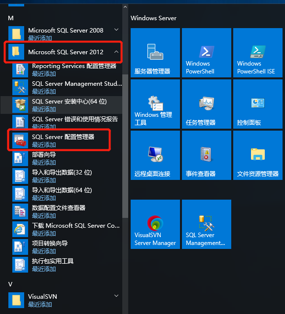Click the app list scrollbar thumb
This screenshot has width=285, height=314.
click(125, 146)
